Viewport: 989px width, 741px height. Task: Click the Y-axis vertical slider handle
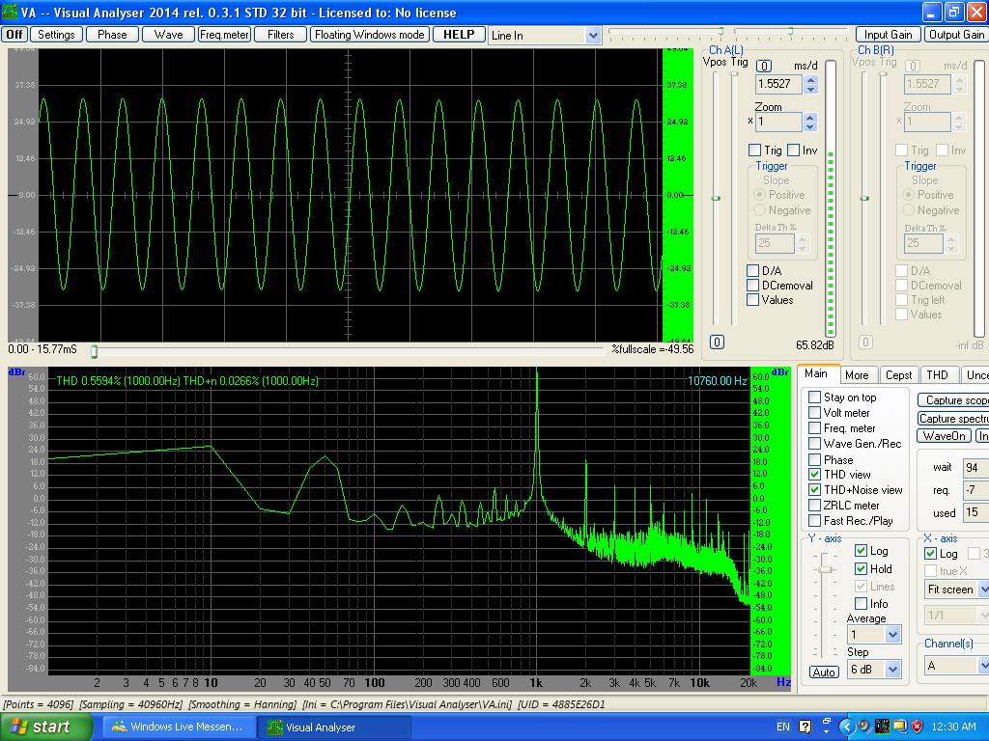(x=825, y=569)
